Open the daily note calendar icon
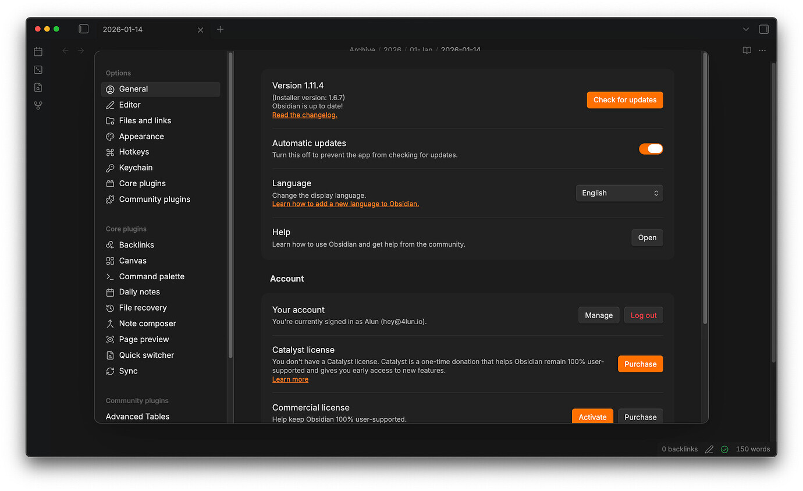The height and width of the screenshot is (491, 803). point(38,51)
